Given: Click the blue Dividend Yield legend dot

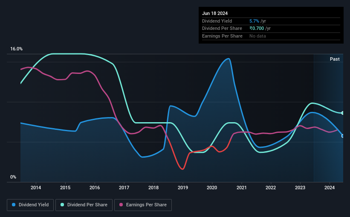Looking at the screenshot, I should tap(14, 205).
